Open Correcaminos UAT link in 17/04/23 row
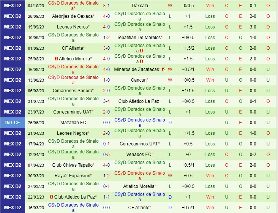Viewport: 278px width, 213px height. point(139,144)
